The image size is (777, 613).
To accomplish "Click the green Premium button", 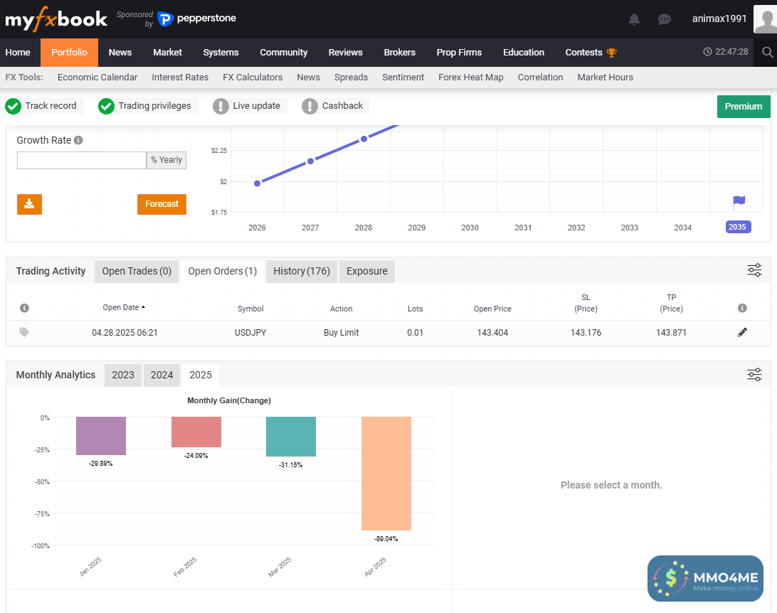I will point(743,107).
